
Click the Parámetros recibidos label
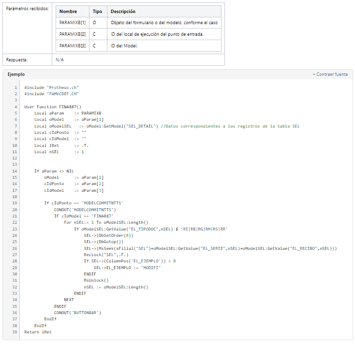point(27,9)
